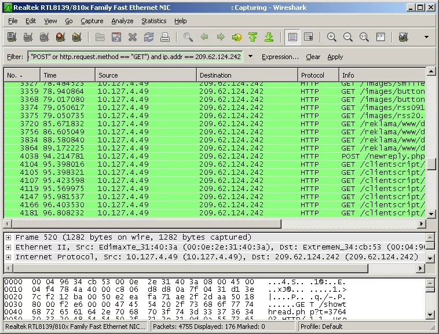Image resolution: width=439 pixels, height=334 pixels.
Task: Select packet 4038 POST /newreply.php row
Action: click(x=215, y=156)
